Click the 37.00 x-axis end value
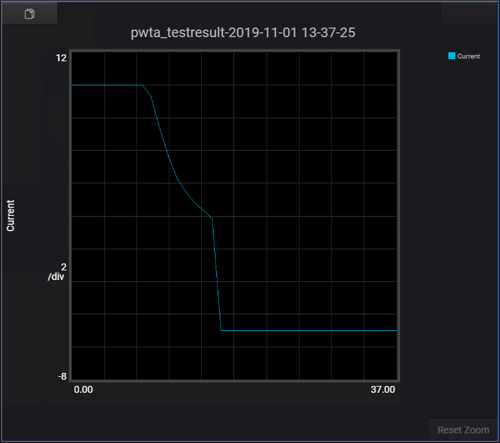This screenshot has height=443, width=500. [383, 389]
